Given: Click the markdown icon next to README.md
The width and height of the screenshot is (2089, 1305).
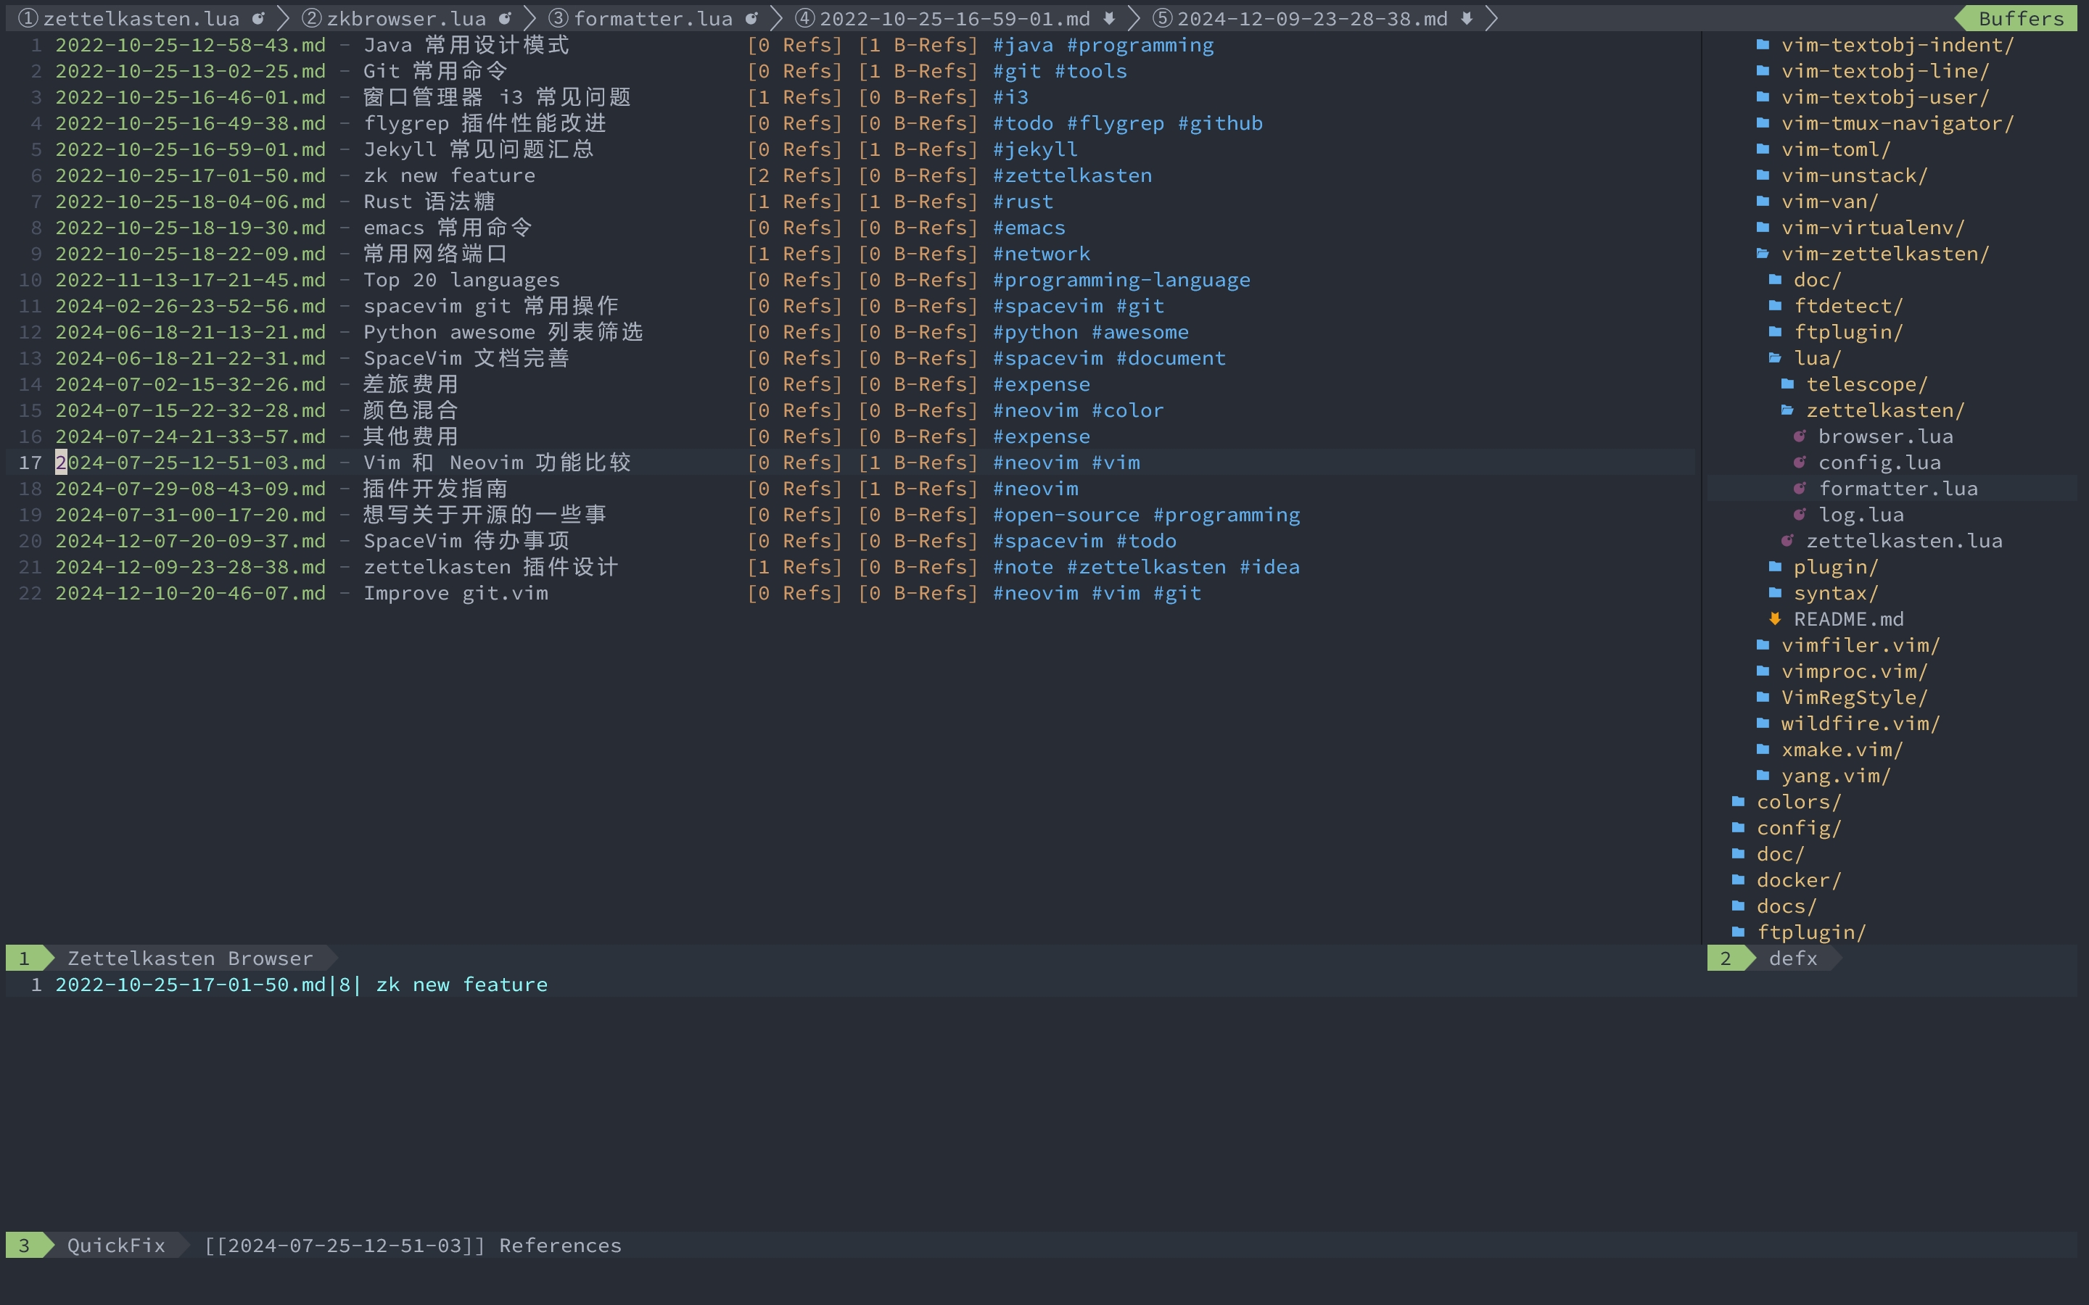Looking at the screenshot, I should 1775,619.
